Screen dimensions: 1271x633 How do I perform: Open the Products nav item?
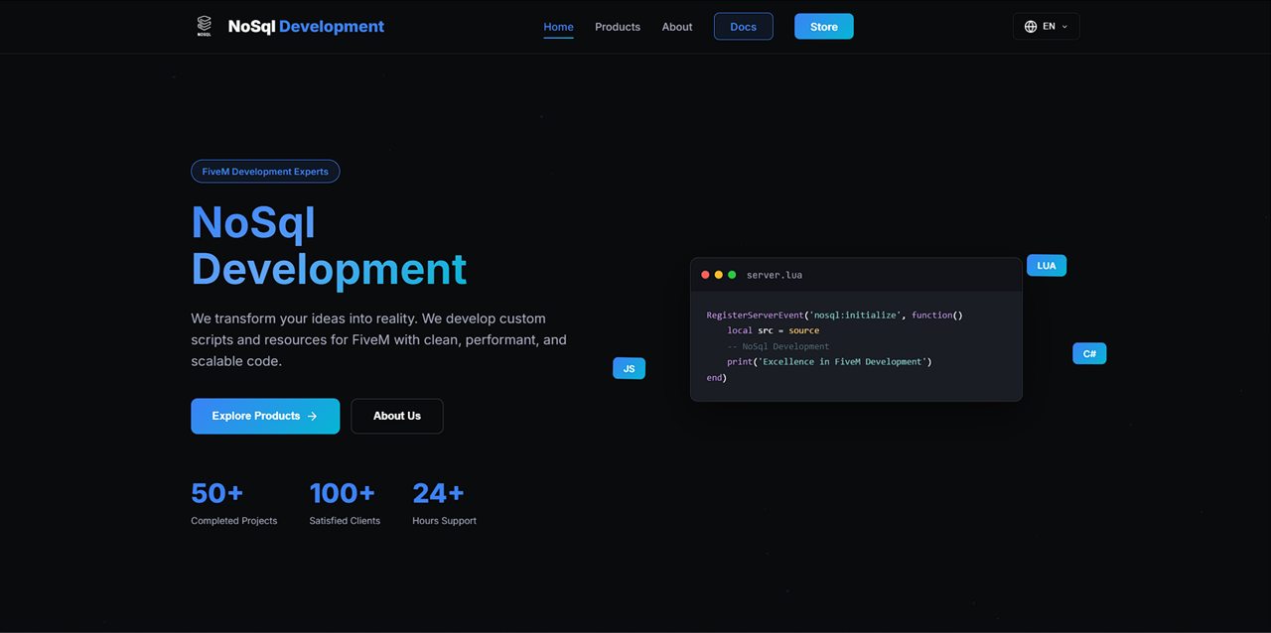[x=618, y=27]
